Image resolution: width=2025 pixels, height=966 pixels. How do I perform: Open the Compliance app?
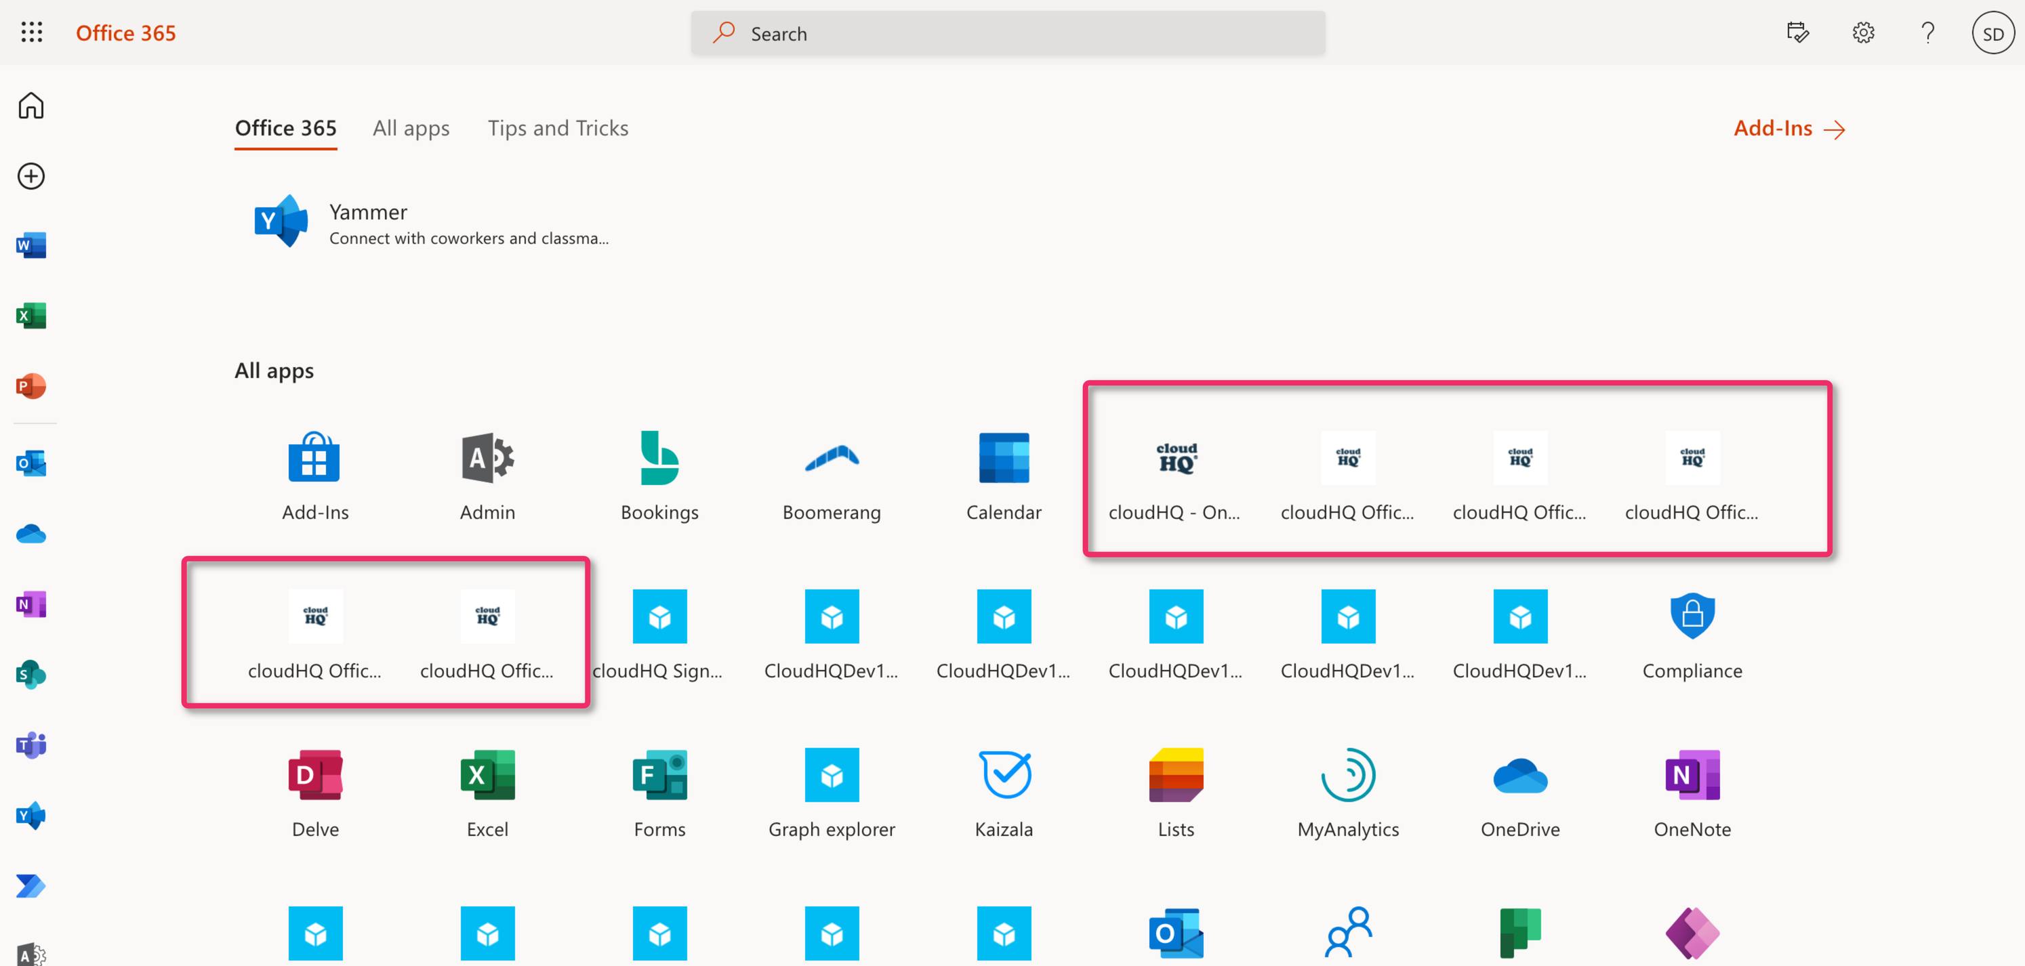[1692, 635]
